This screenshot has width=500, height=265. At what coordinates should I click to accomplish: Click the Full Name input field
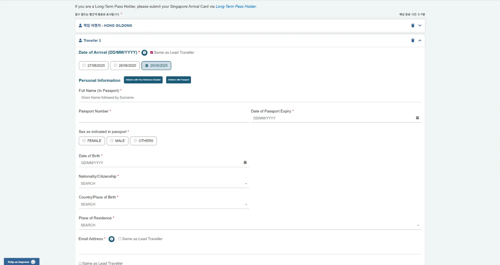point(249,98)
